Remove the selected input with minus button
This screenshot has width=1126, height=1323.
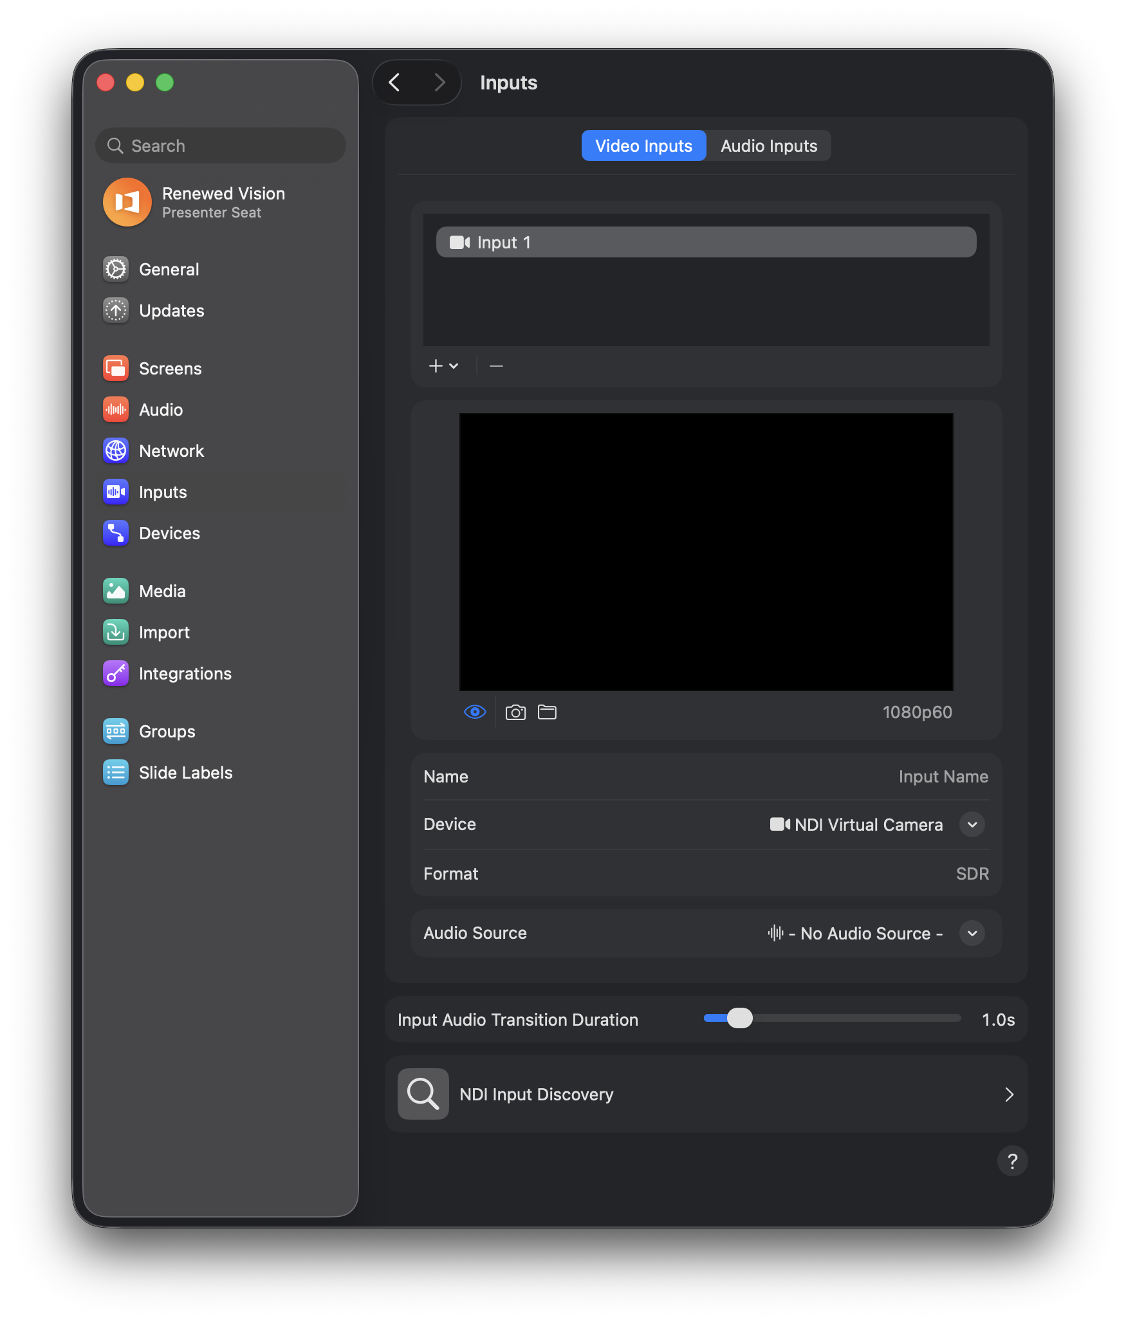tap(496, 366)
